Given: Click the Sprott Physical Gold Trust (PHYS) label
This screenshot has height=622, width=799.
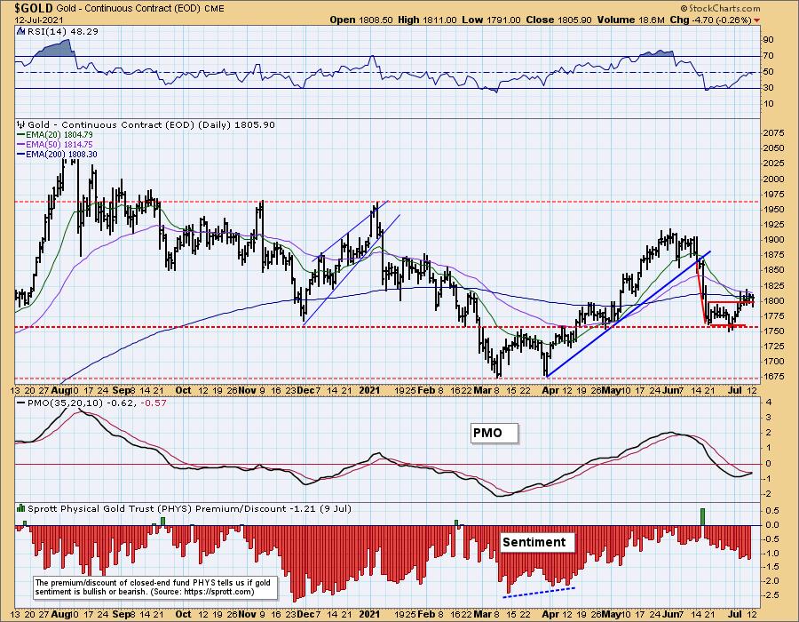Looking at the screenshot, I should point(110,508).
